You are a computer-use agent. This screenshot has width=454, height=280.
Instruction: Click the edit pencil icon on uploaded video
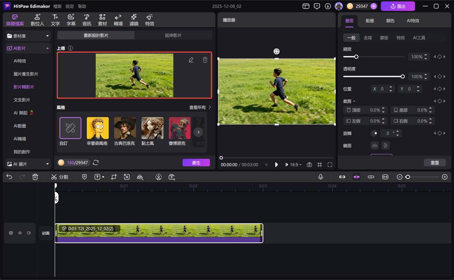[x=191, y=60]
